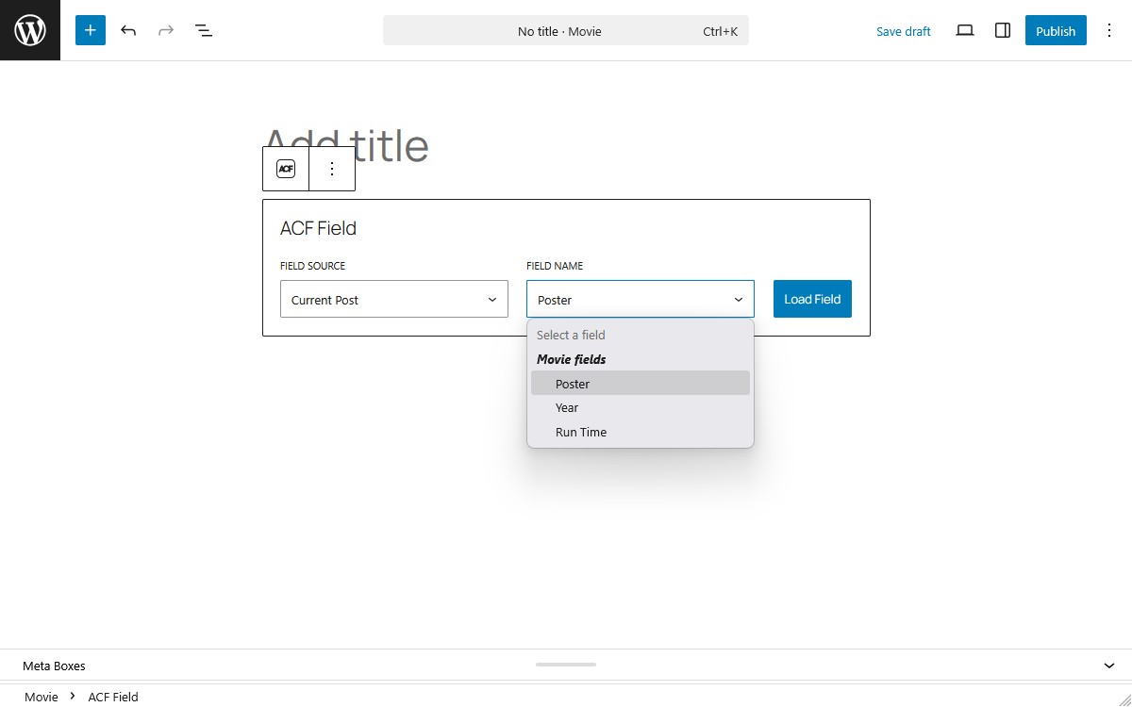Click the WordPress logo icon
1132x707 pixels.
29,29
